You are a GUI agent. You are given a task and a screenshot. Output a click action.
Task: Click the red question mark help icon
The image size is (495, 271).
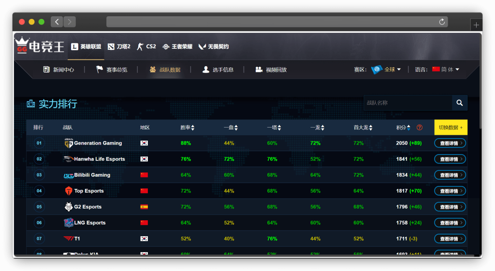click(x=419, y=128)
